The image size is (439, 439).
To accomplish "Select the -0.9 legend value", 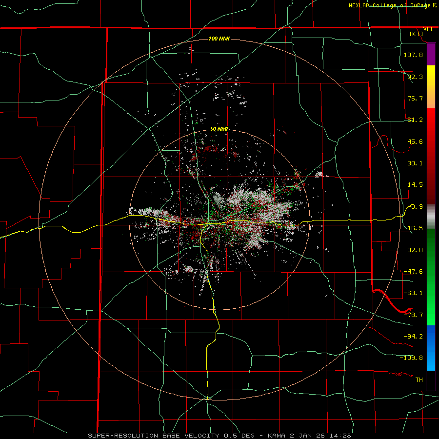I will (415, 207).
